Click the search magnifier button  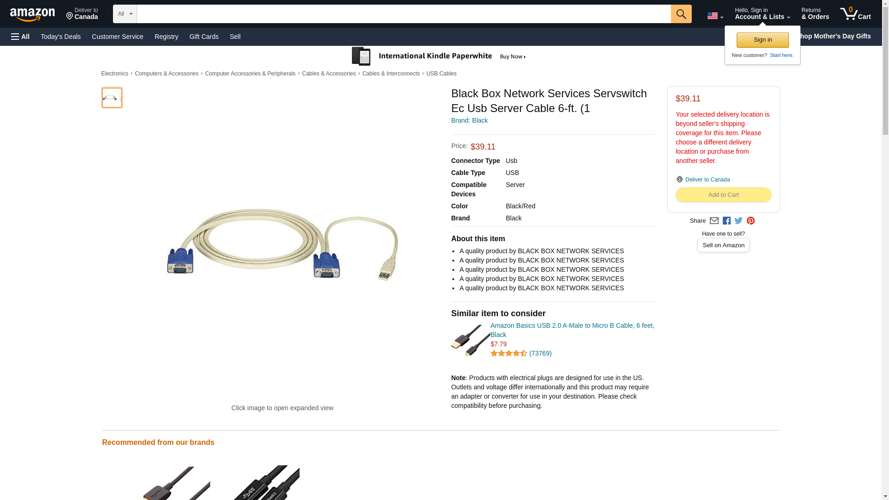pyautogui.click(x=681, y=14)
